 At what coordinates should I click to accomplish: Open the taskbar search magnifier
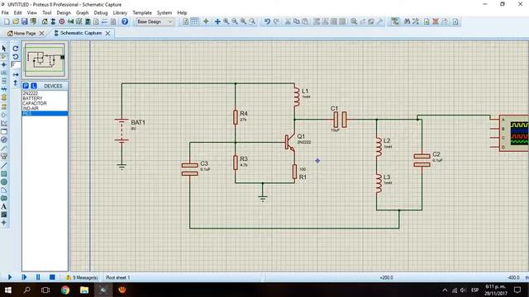[26, 290]
